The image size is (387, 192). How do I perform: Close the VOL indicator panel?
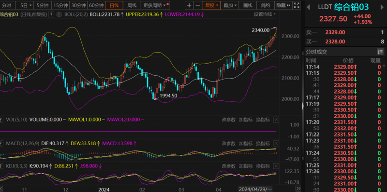click(x=276, y=120)
